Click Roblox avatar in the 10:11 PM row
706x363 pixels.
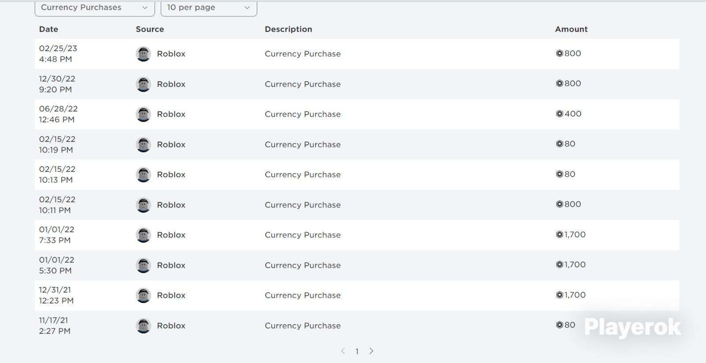pos(143,205)
